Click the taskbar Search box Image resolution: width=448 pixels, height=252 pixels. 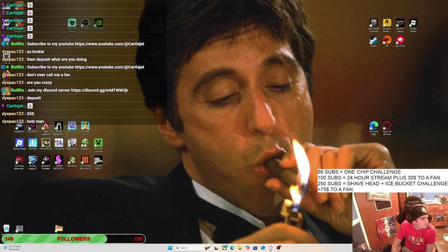tap(193, 248)
